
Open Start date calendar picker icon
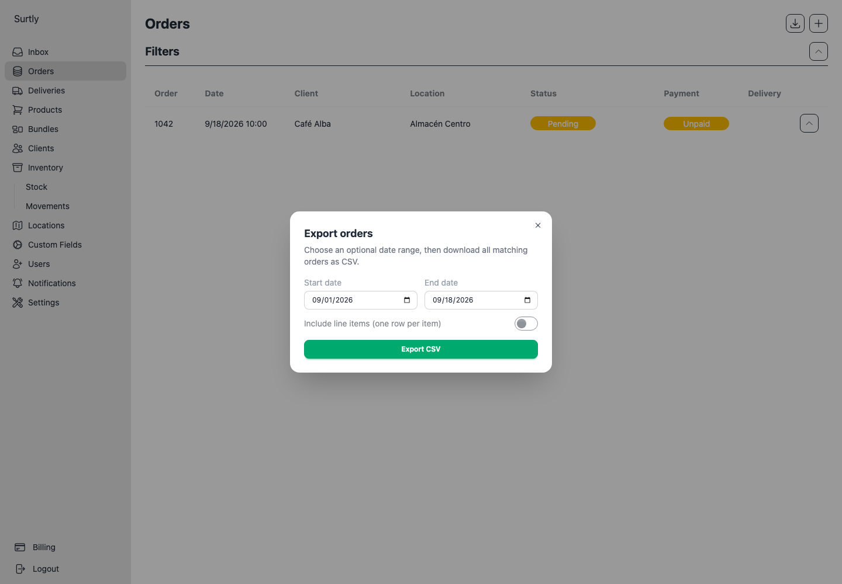(x=407, y=300)
